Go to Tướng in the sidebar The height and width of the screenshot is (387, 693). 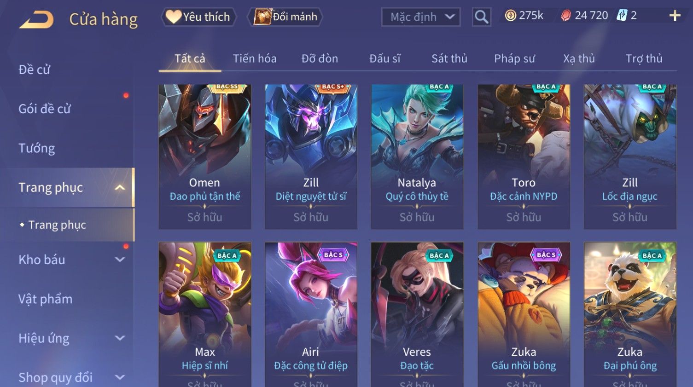click(37, 148)
